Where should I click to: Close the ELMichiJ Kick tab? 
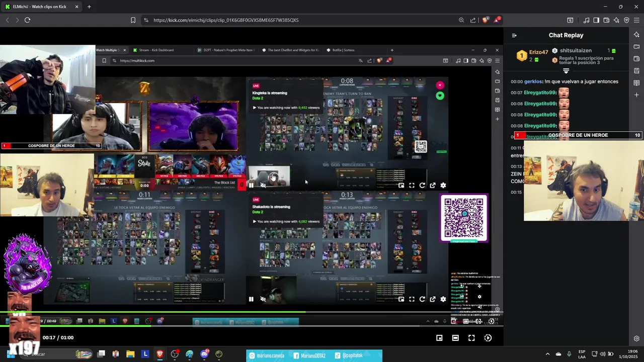pyautogui.click(x=76, y=7)
